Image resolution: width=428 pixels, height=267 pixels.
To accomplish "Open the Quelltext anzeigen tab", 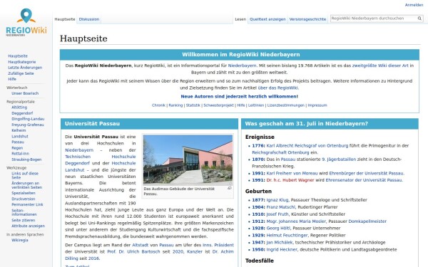I will pos(267,19).
